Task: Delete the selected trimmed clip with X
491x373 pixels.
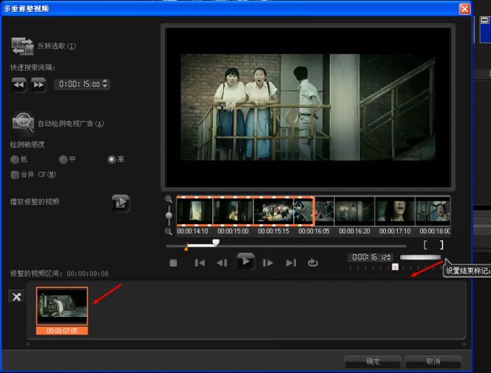Action: click(x=15, y=297)
